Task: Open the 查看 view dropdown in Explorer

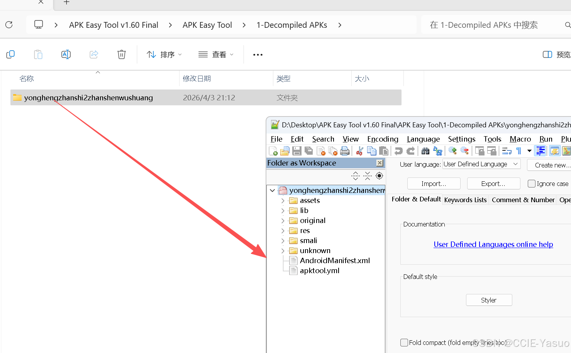Action: click(216, 55)
